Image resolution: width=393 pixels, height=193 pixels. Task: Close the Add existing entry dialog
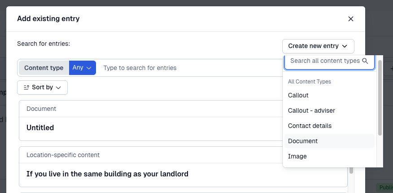pyautogui.click(x=351, y=19)
